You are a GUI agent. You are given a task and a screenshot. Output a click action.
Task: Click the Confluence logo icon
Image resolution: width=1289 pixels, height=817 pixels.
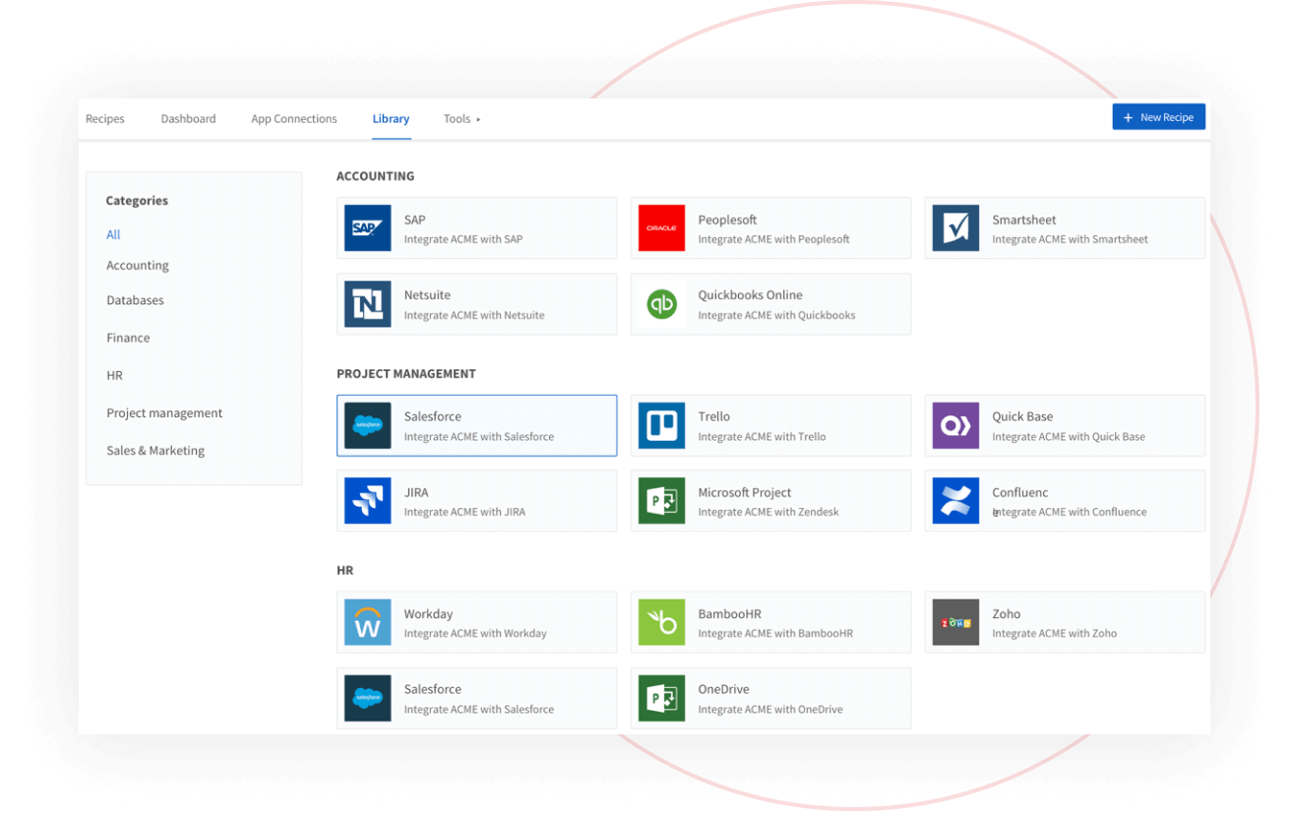coord(955,501)
